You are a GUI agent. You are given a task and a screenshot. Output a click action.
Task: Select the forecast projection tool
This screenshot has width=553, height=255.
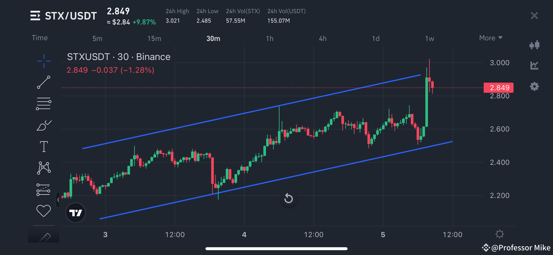pos(44,189)
